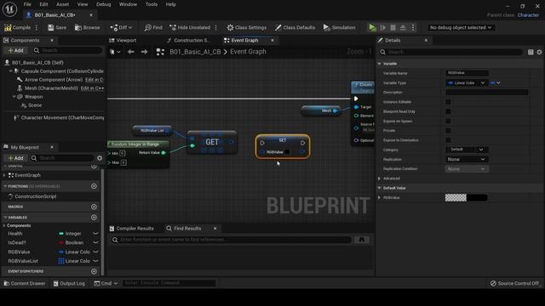Open RGBValue default color swatch
545x306 pixels.
466,198
